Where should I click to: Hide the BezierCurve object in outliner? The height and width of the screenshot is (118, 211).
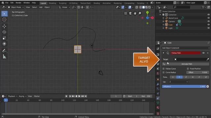[x=208, y=18]
